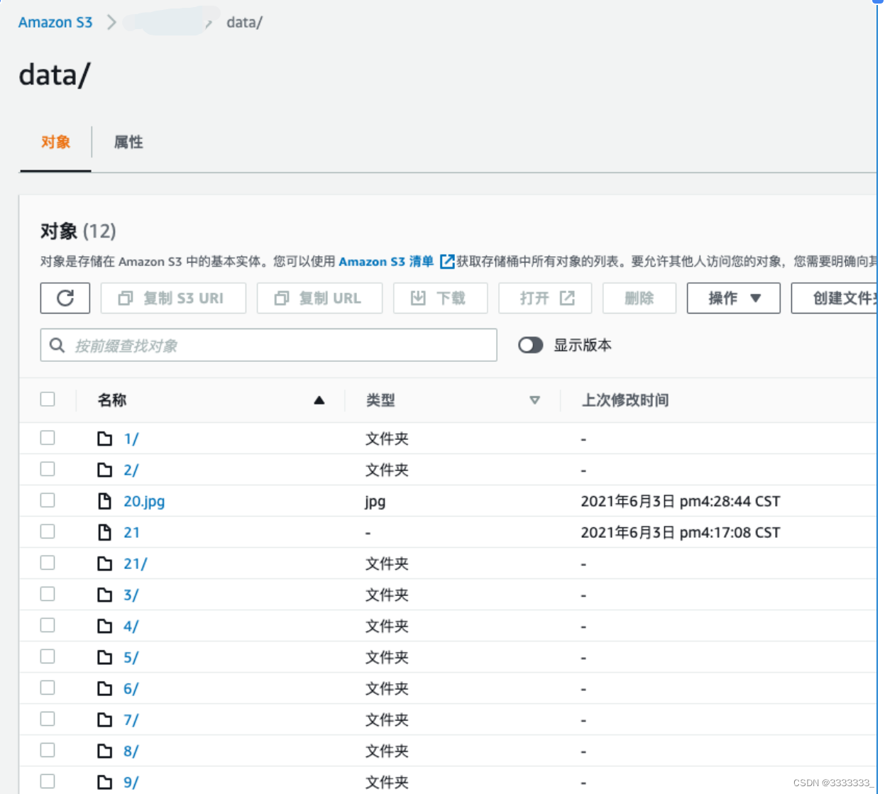
Task: Click the folder icon next to 1/
Action: click(103, 439)
